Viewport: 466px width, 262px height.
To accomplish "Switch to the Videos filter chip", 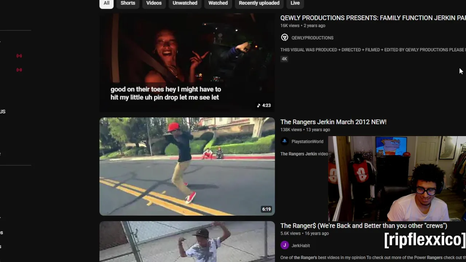I will point(154,3).
